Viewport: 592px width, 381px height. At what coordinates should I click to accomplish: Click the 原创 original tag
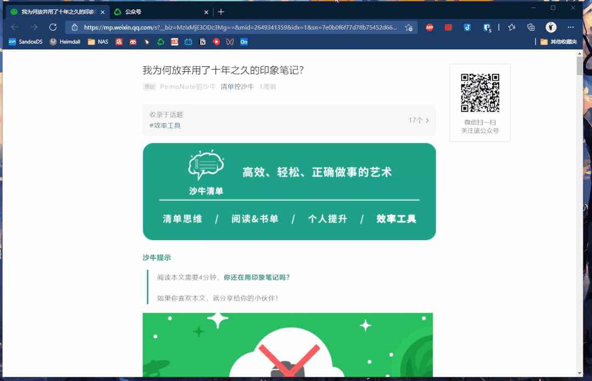(x=150, y=87)
